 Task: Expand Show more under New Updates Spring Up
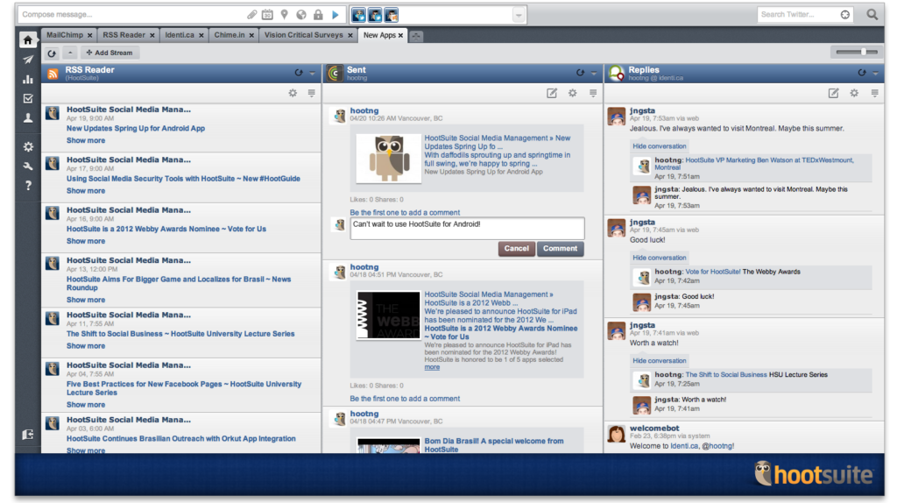(x=86, y=140)
